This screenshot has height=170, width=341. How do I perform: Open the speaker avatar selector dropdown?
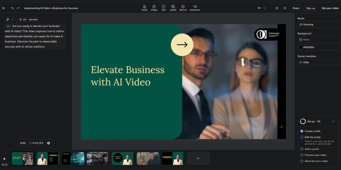coord(10,20)
